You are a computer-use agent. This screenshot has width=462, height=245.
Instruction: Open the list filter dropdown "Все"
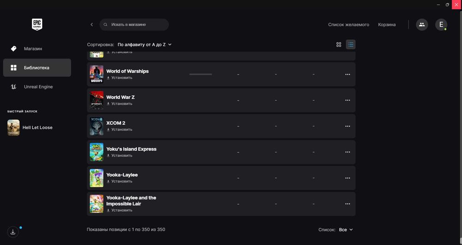point(346,229)
